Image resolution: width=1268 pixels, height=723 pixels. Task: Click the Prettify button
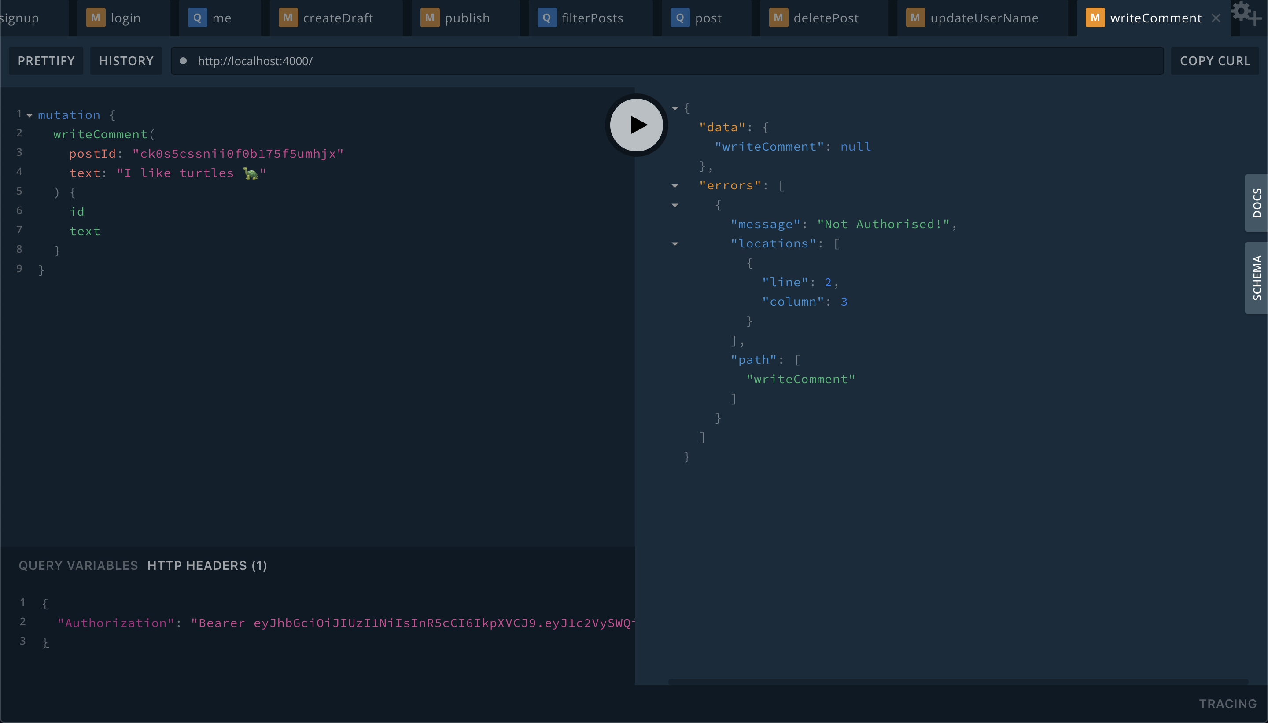(46, 61)
